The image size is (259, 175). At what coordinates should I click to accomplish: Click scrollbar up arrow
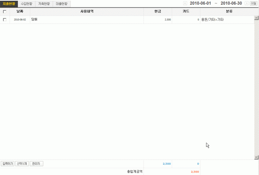coord(256,18)
